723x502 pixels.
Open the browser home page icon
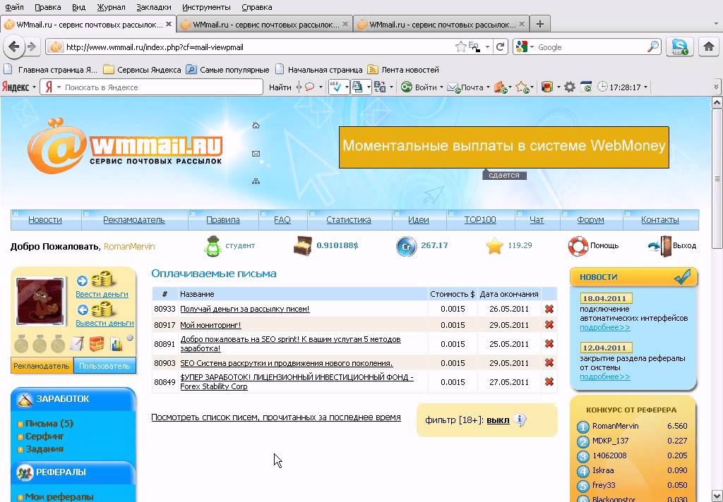click(x=709, y=47)
